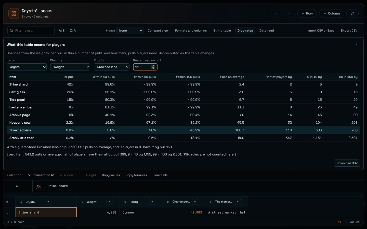Toggle the String table panel
Screen dimensions: 367x229
click(x=222, y=31)
